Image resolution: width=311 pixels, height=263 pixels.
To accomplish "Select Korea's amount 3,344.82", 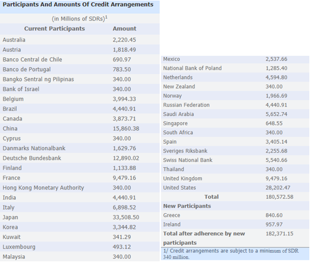I will tap(125, 227).
